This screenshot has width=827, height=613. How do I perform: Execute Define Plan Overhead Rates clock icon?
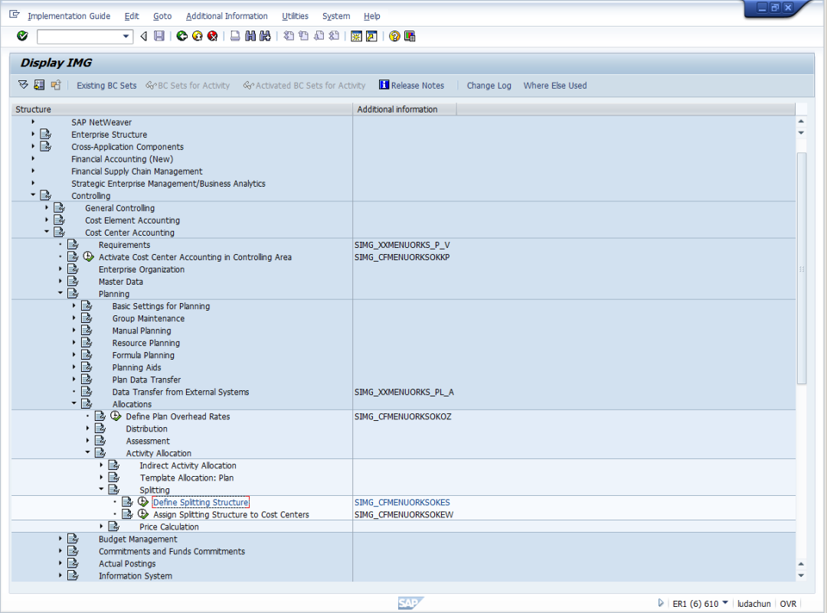pyautogui.click(x=116, y=416)
